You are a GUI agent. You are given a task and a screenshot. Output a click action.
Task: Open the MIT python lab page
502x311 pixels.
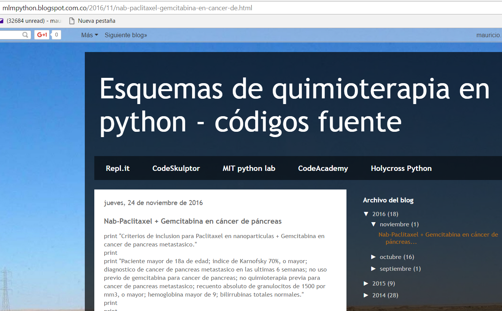pyautogui.click(x=249, y=168)
